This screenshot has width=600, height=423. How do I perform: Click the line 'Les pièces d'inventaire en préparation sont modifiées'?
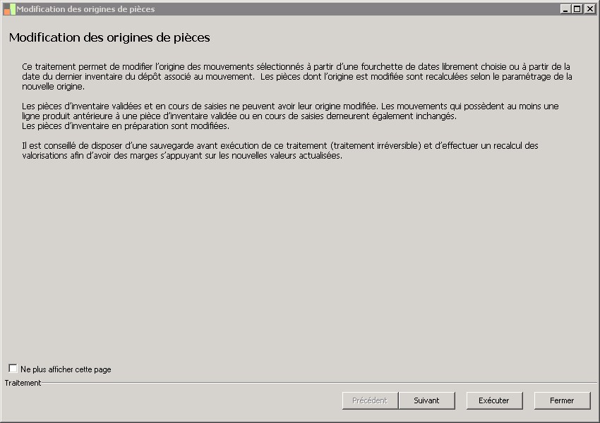coord(126,126)
